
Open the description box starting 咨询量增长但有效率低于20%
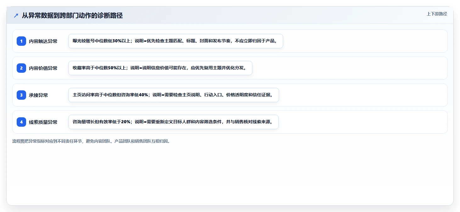[x=173, y=122]
